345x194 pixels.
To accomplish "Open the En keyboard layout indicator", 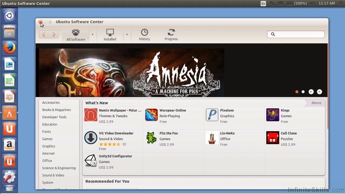I will coord(263,4).
